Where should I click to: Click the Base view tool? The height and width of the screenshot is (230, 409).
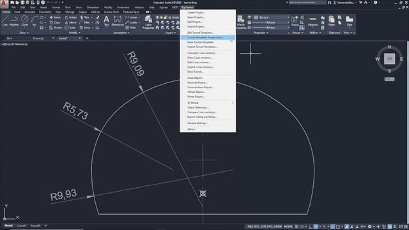[350, 21]
